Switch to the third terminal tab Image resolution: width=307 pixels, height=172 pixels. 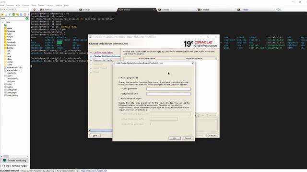pos(97,10)
